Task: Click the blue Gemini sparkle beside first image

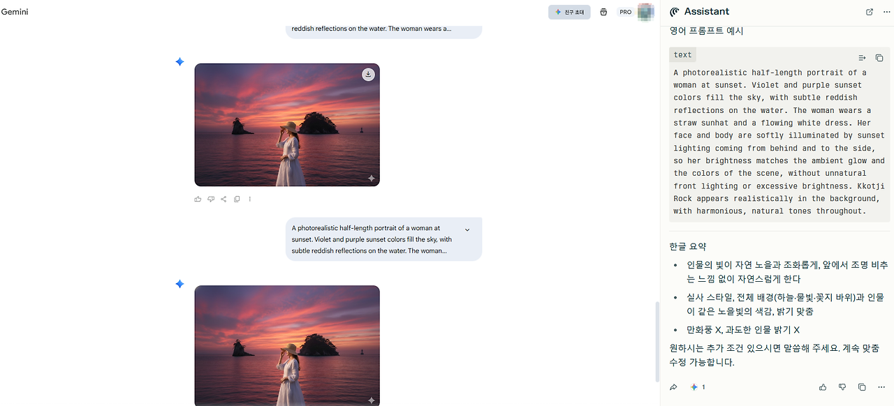Action: tap(179, 62)
